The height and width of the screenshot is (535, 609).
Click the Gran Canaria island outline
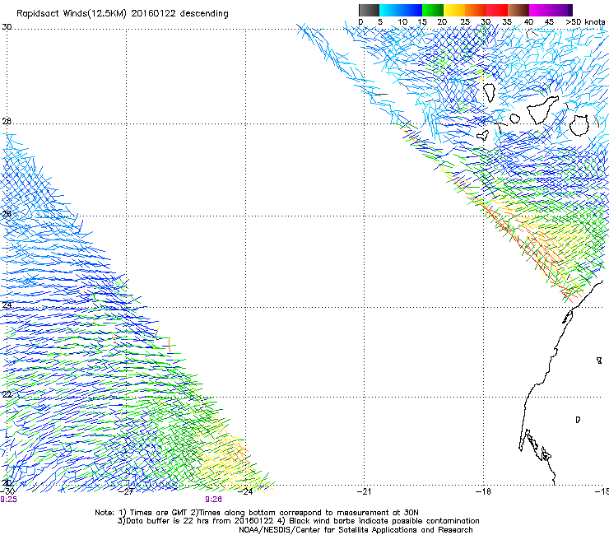point(579,125)
